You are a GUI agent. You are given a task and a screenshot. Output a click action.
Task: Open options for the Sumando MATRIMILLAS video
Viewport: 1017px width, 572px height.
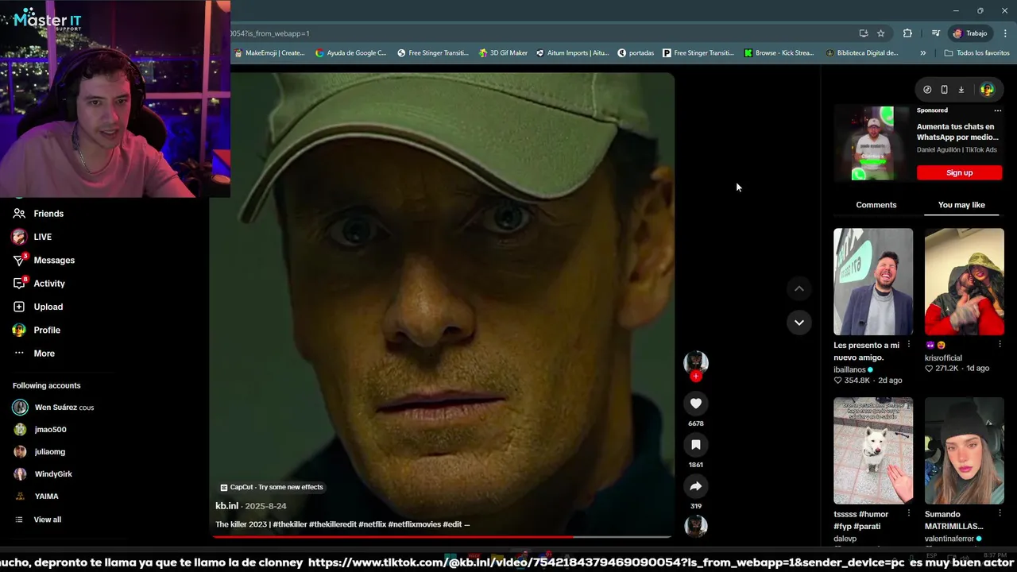[1000, 514]
